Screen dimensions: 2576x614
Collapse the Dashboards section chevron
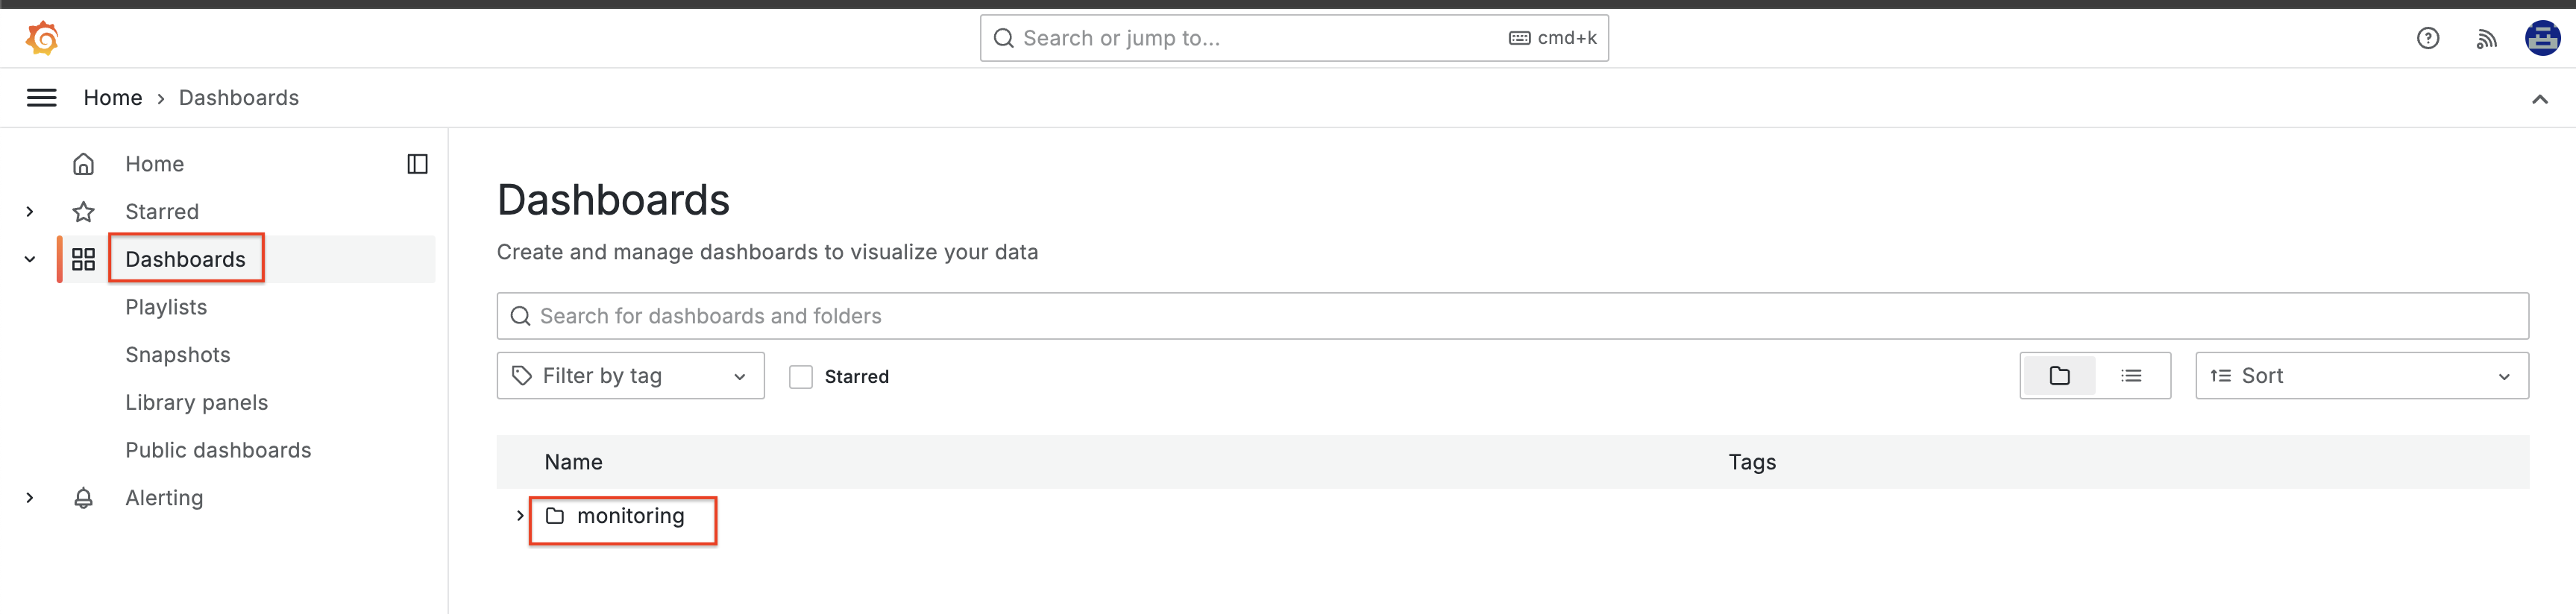(x=30, y=259)
